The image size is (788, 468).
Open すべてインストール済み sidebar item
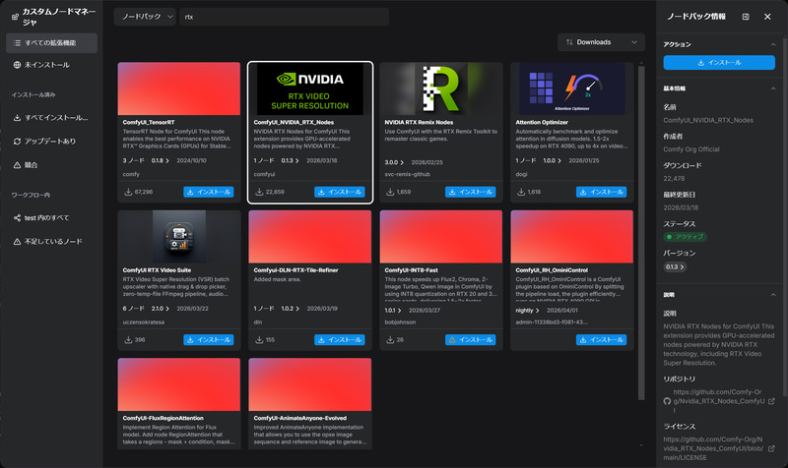52,117
